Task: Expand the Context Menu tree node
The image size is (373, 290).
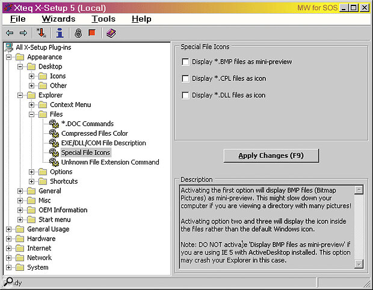Action: 32,105
